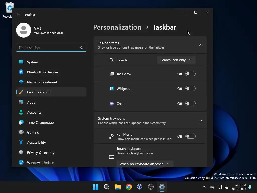
Task: Click the Touch keyboard label
Action: tap(129, 149)
